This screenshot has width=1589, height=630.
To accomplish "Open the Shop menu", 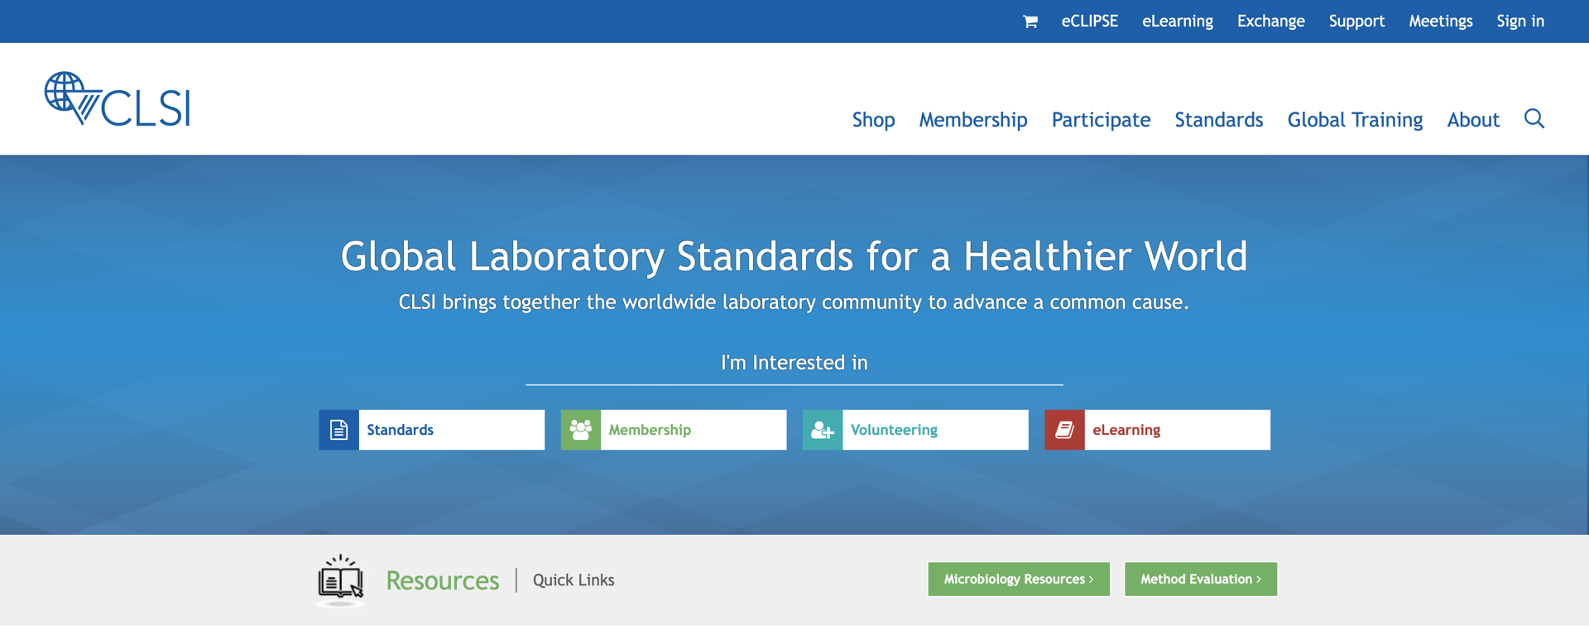I will point(873,120).
